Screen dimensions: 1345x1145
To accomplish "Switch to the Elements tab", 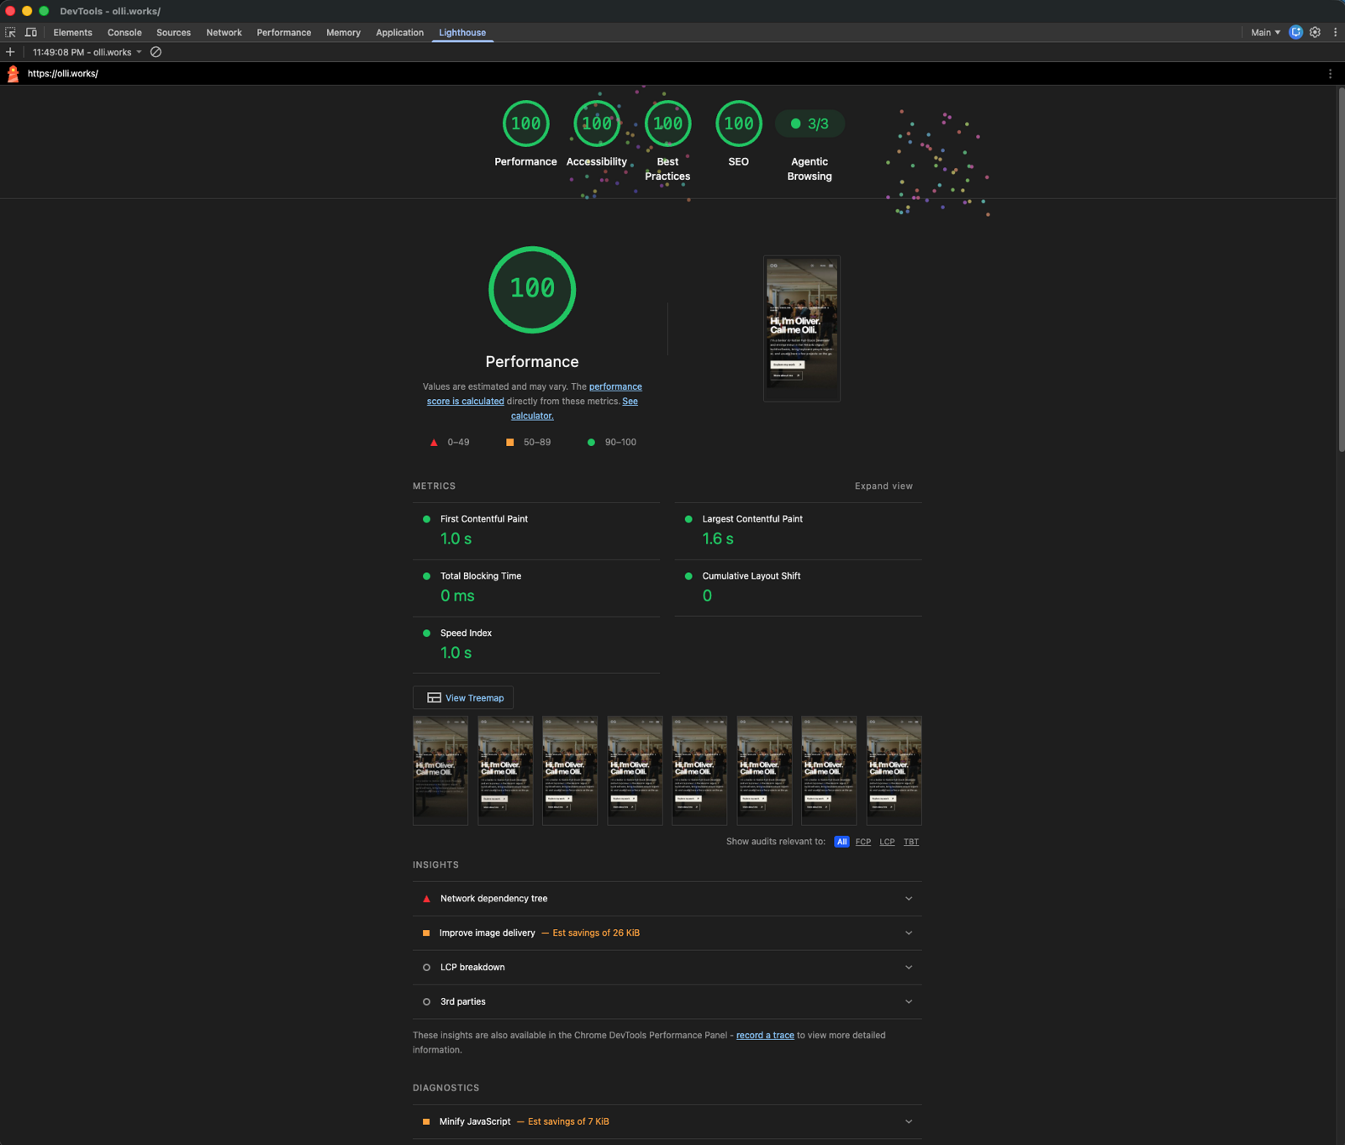I will [73, 33].
